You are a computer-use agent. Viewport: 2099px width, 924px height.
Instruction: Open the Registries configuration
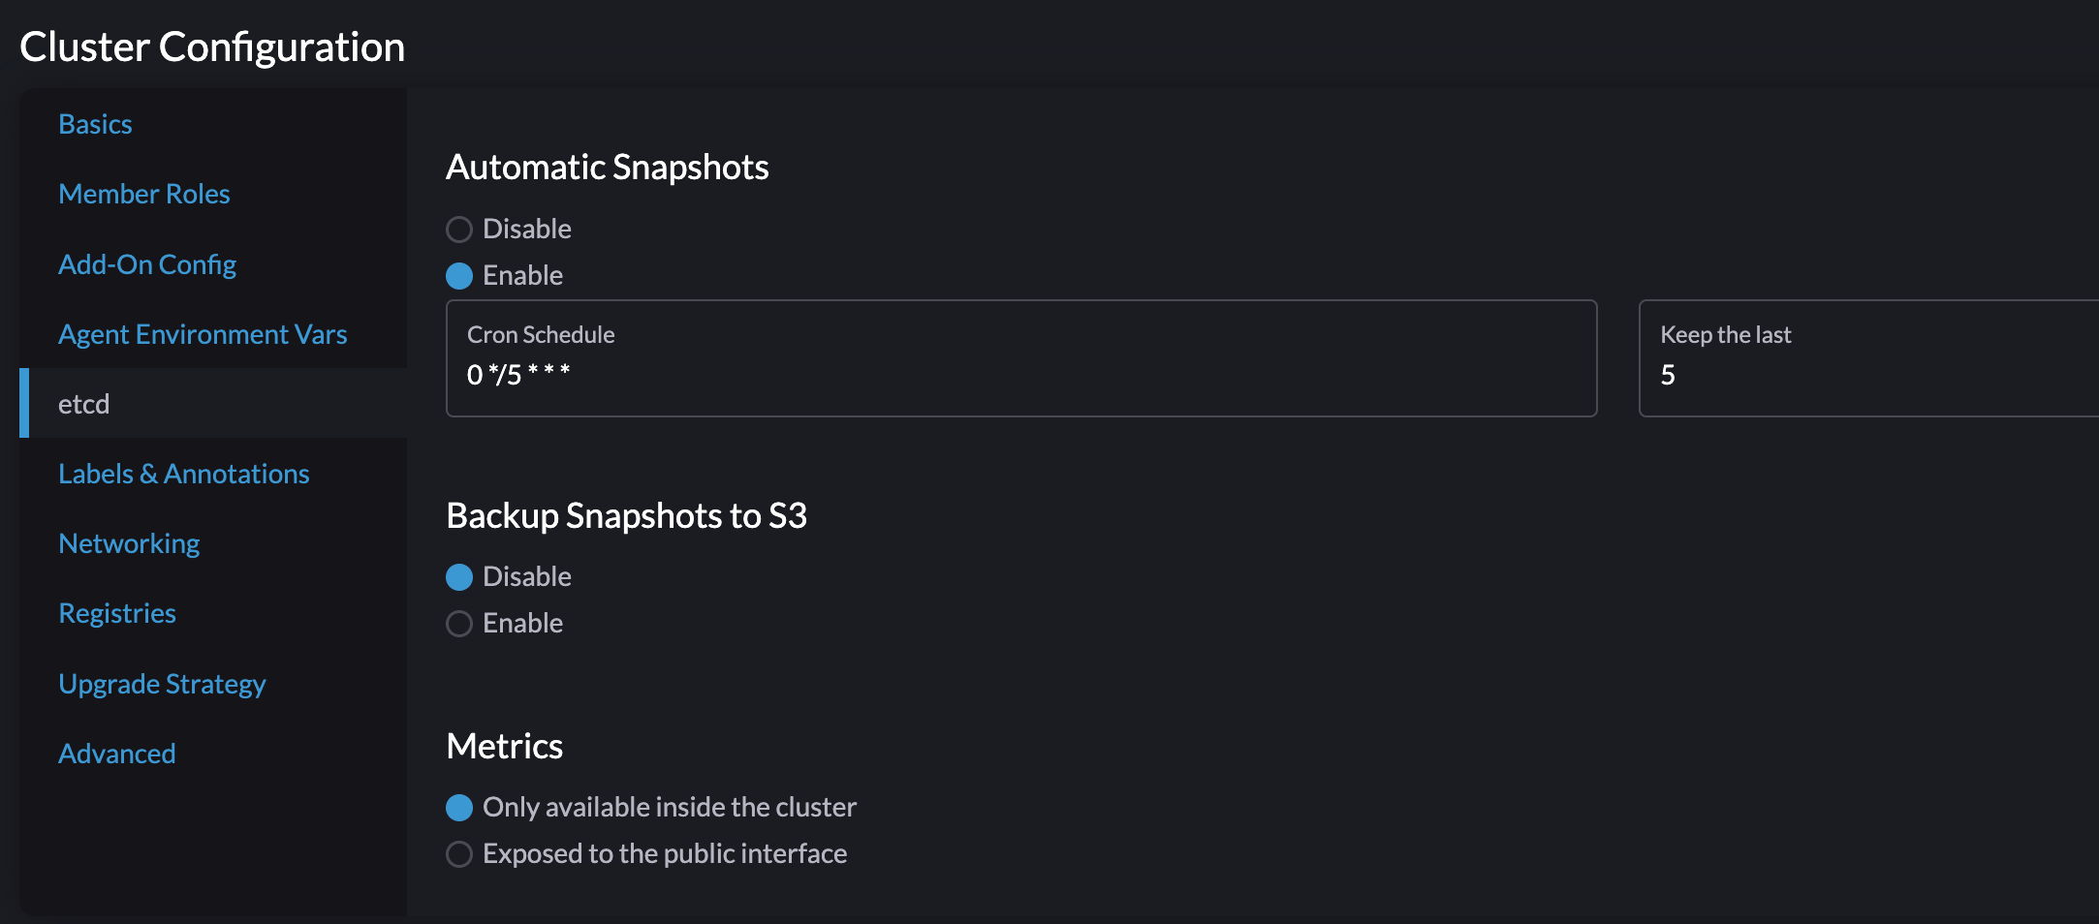[x=117, y=612]
